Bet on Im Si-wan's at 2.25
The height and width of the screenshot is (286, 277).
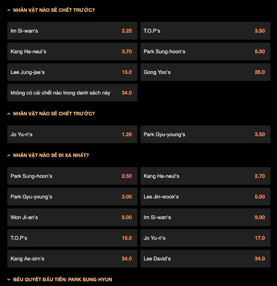[x=72, y=31]
